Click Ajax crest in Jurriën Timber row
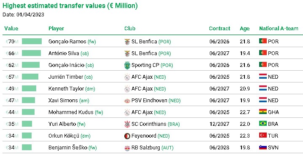Screen dimensions: 303x154 click(x=127, y=77)
